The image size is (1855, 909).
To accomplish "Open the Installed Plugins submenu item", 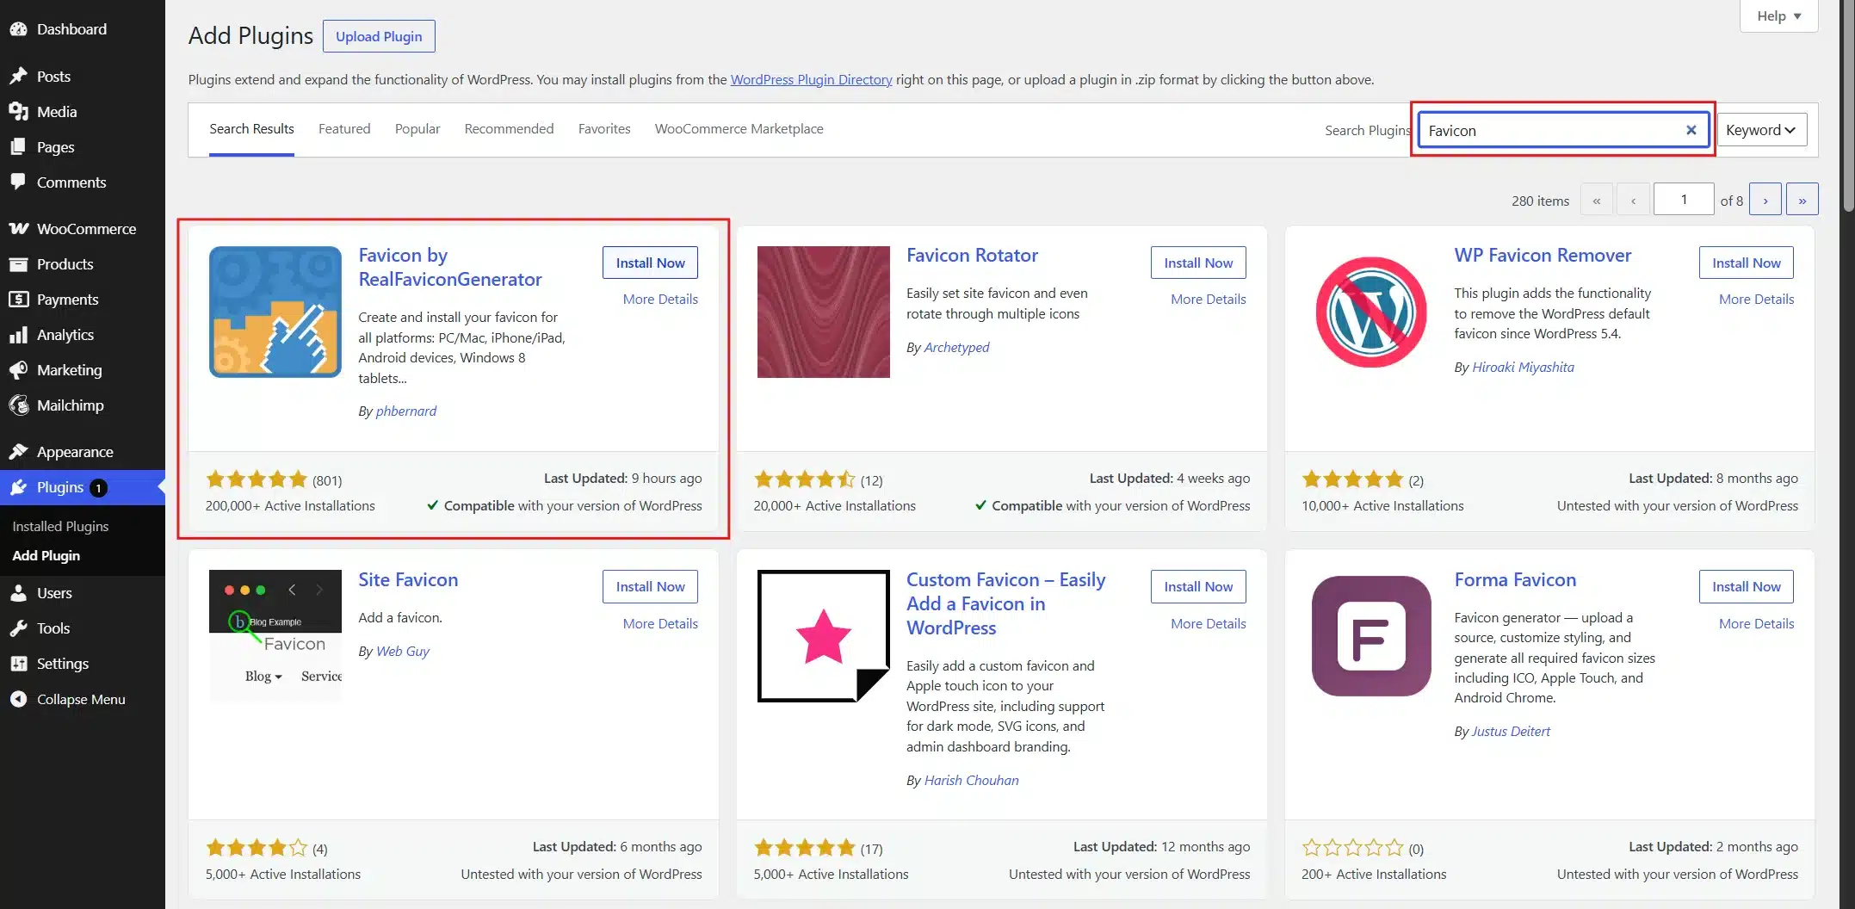I will click(x=60, y=526).
